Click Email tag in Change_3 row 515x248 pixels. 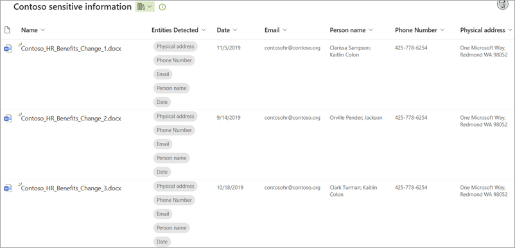click(x=162, y=214)
